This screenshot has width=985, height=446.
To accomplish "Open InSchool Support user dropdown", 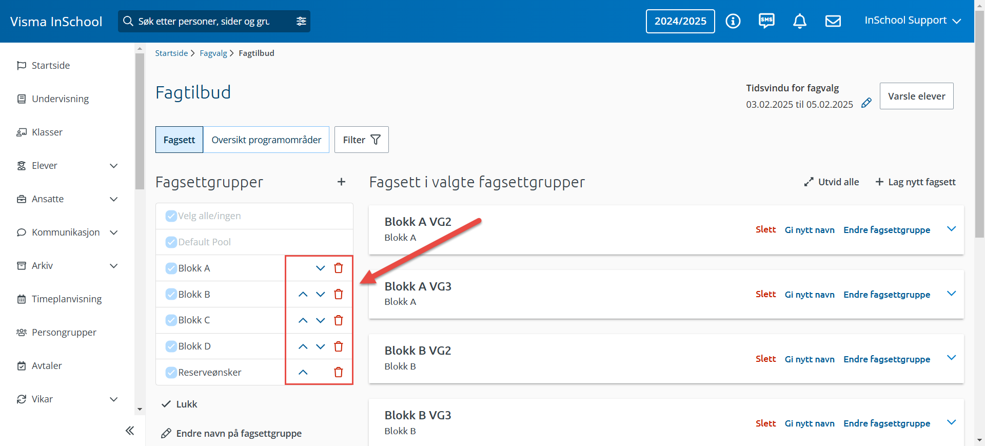I will (x=913, y=21).
